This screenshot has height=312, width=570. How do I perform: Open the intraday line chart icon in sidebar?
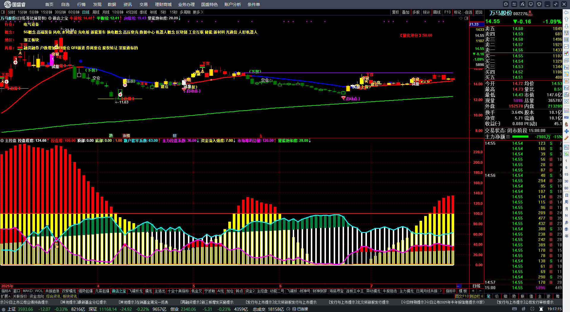tap(566, 47)
